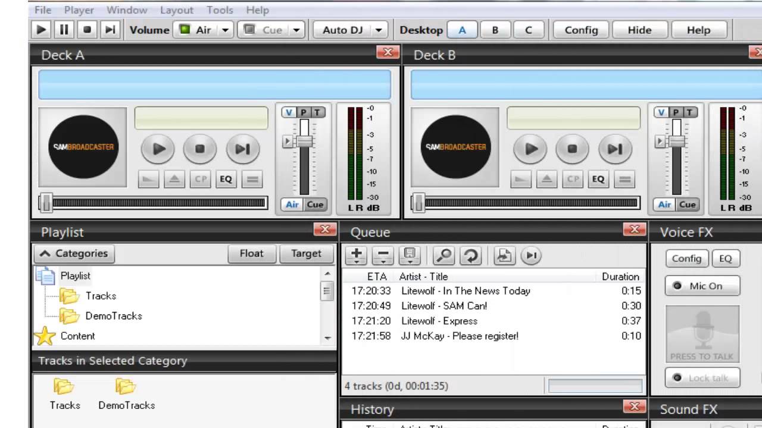
Task: Click the Queue play-next round icon
Action: pyautogui.click(x=531, y=256)
